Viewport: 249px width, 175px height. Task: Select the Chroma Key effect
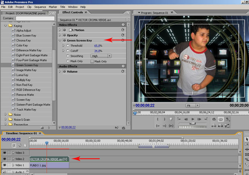(23, 40)
